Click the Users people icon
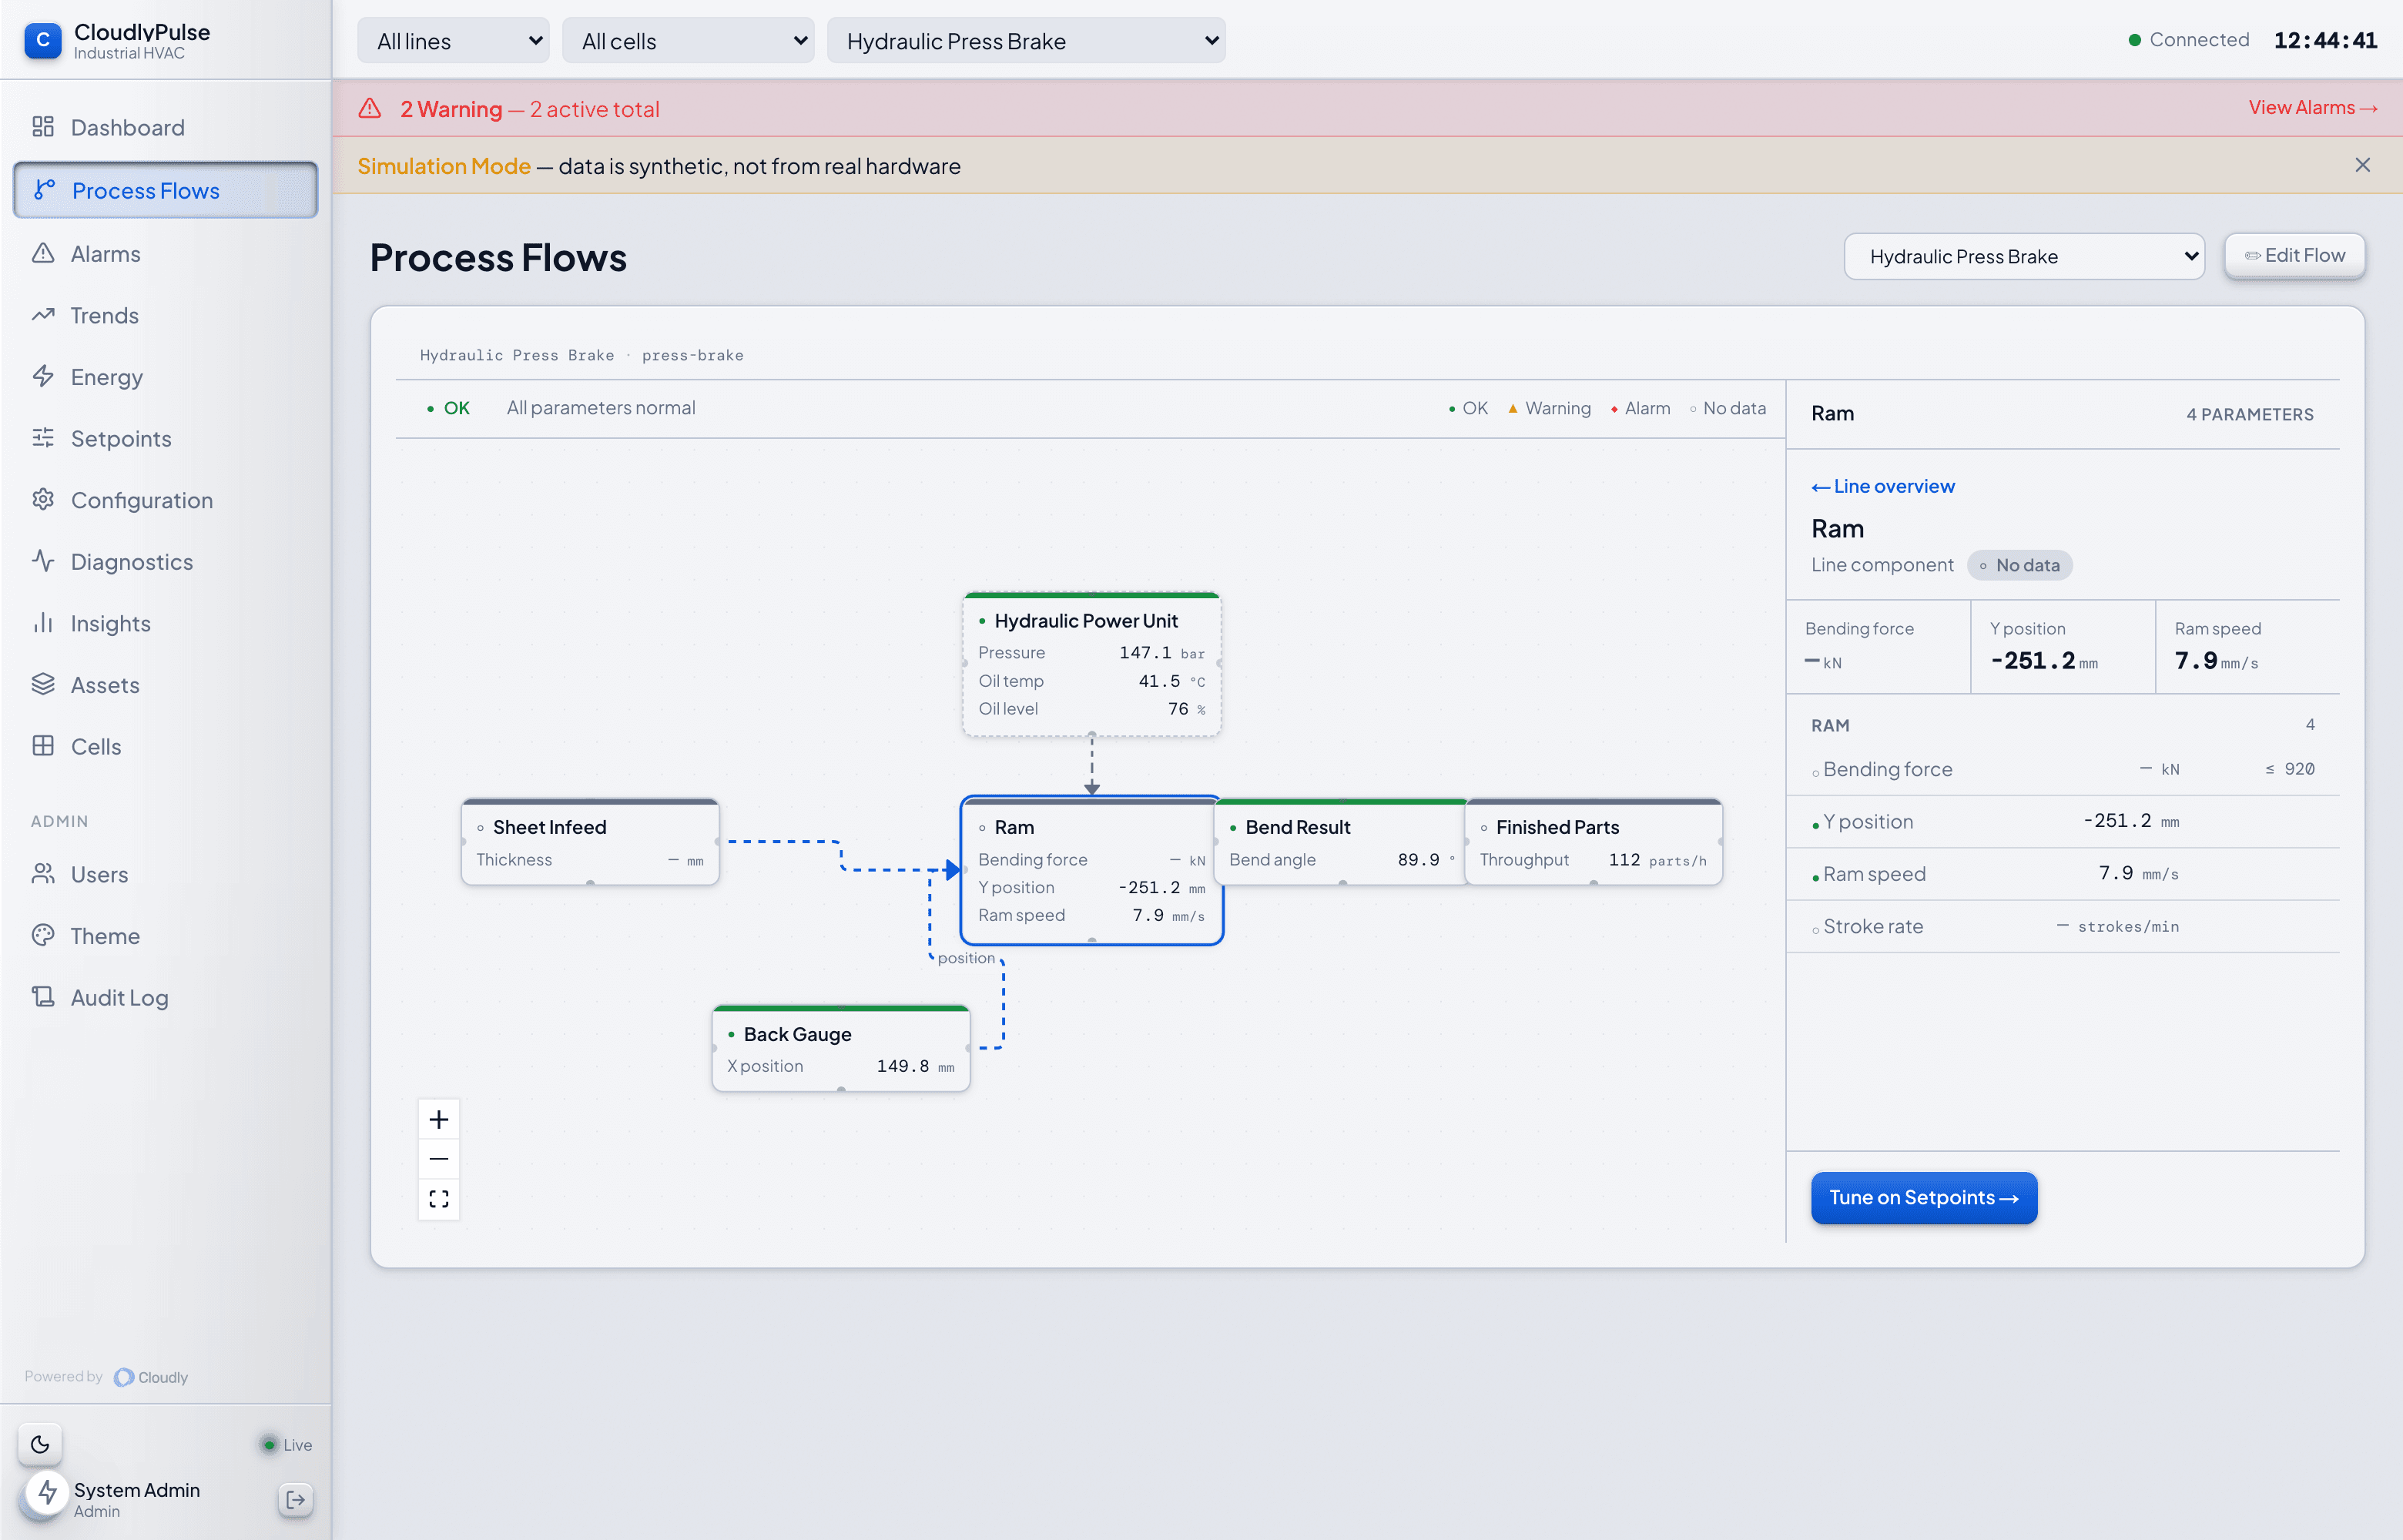Screen dimensions: 2403x1540 click(43, 874)
